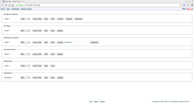This screenshot has height=105, width=194.
Task: Click the Home footer link
Action: tap(96, 101)
